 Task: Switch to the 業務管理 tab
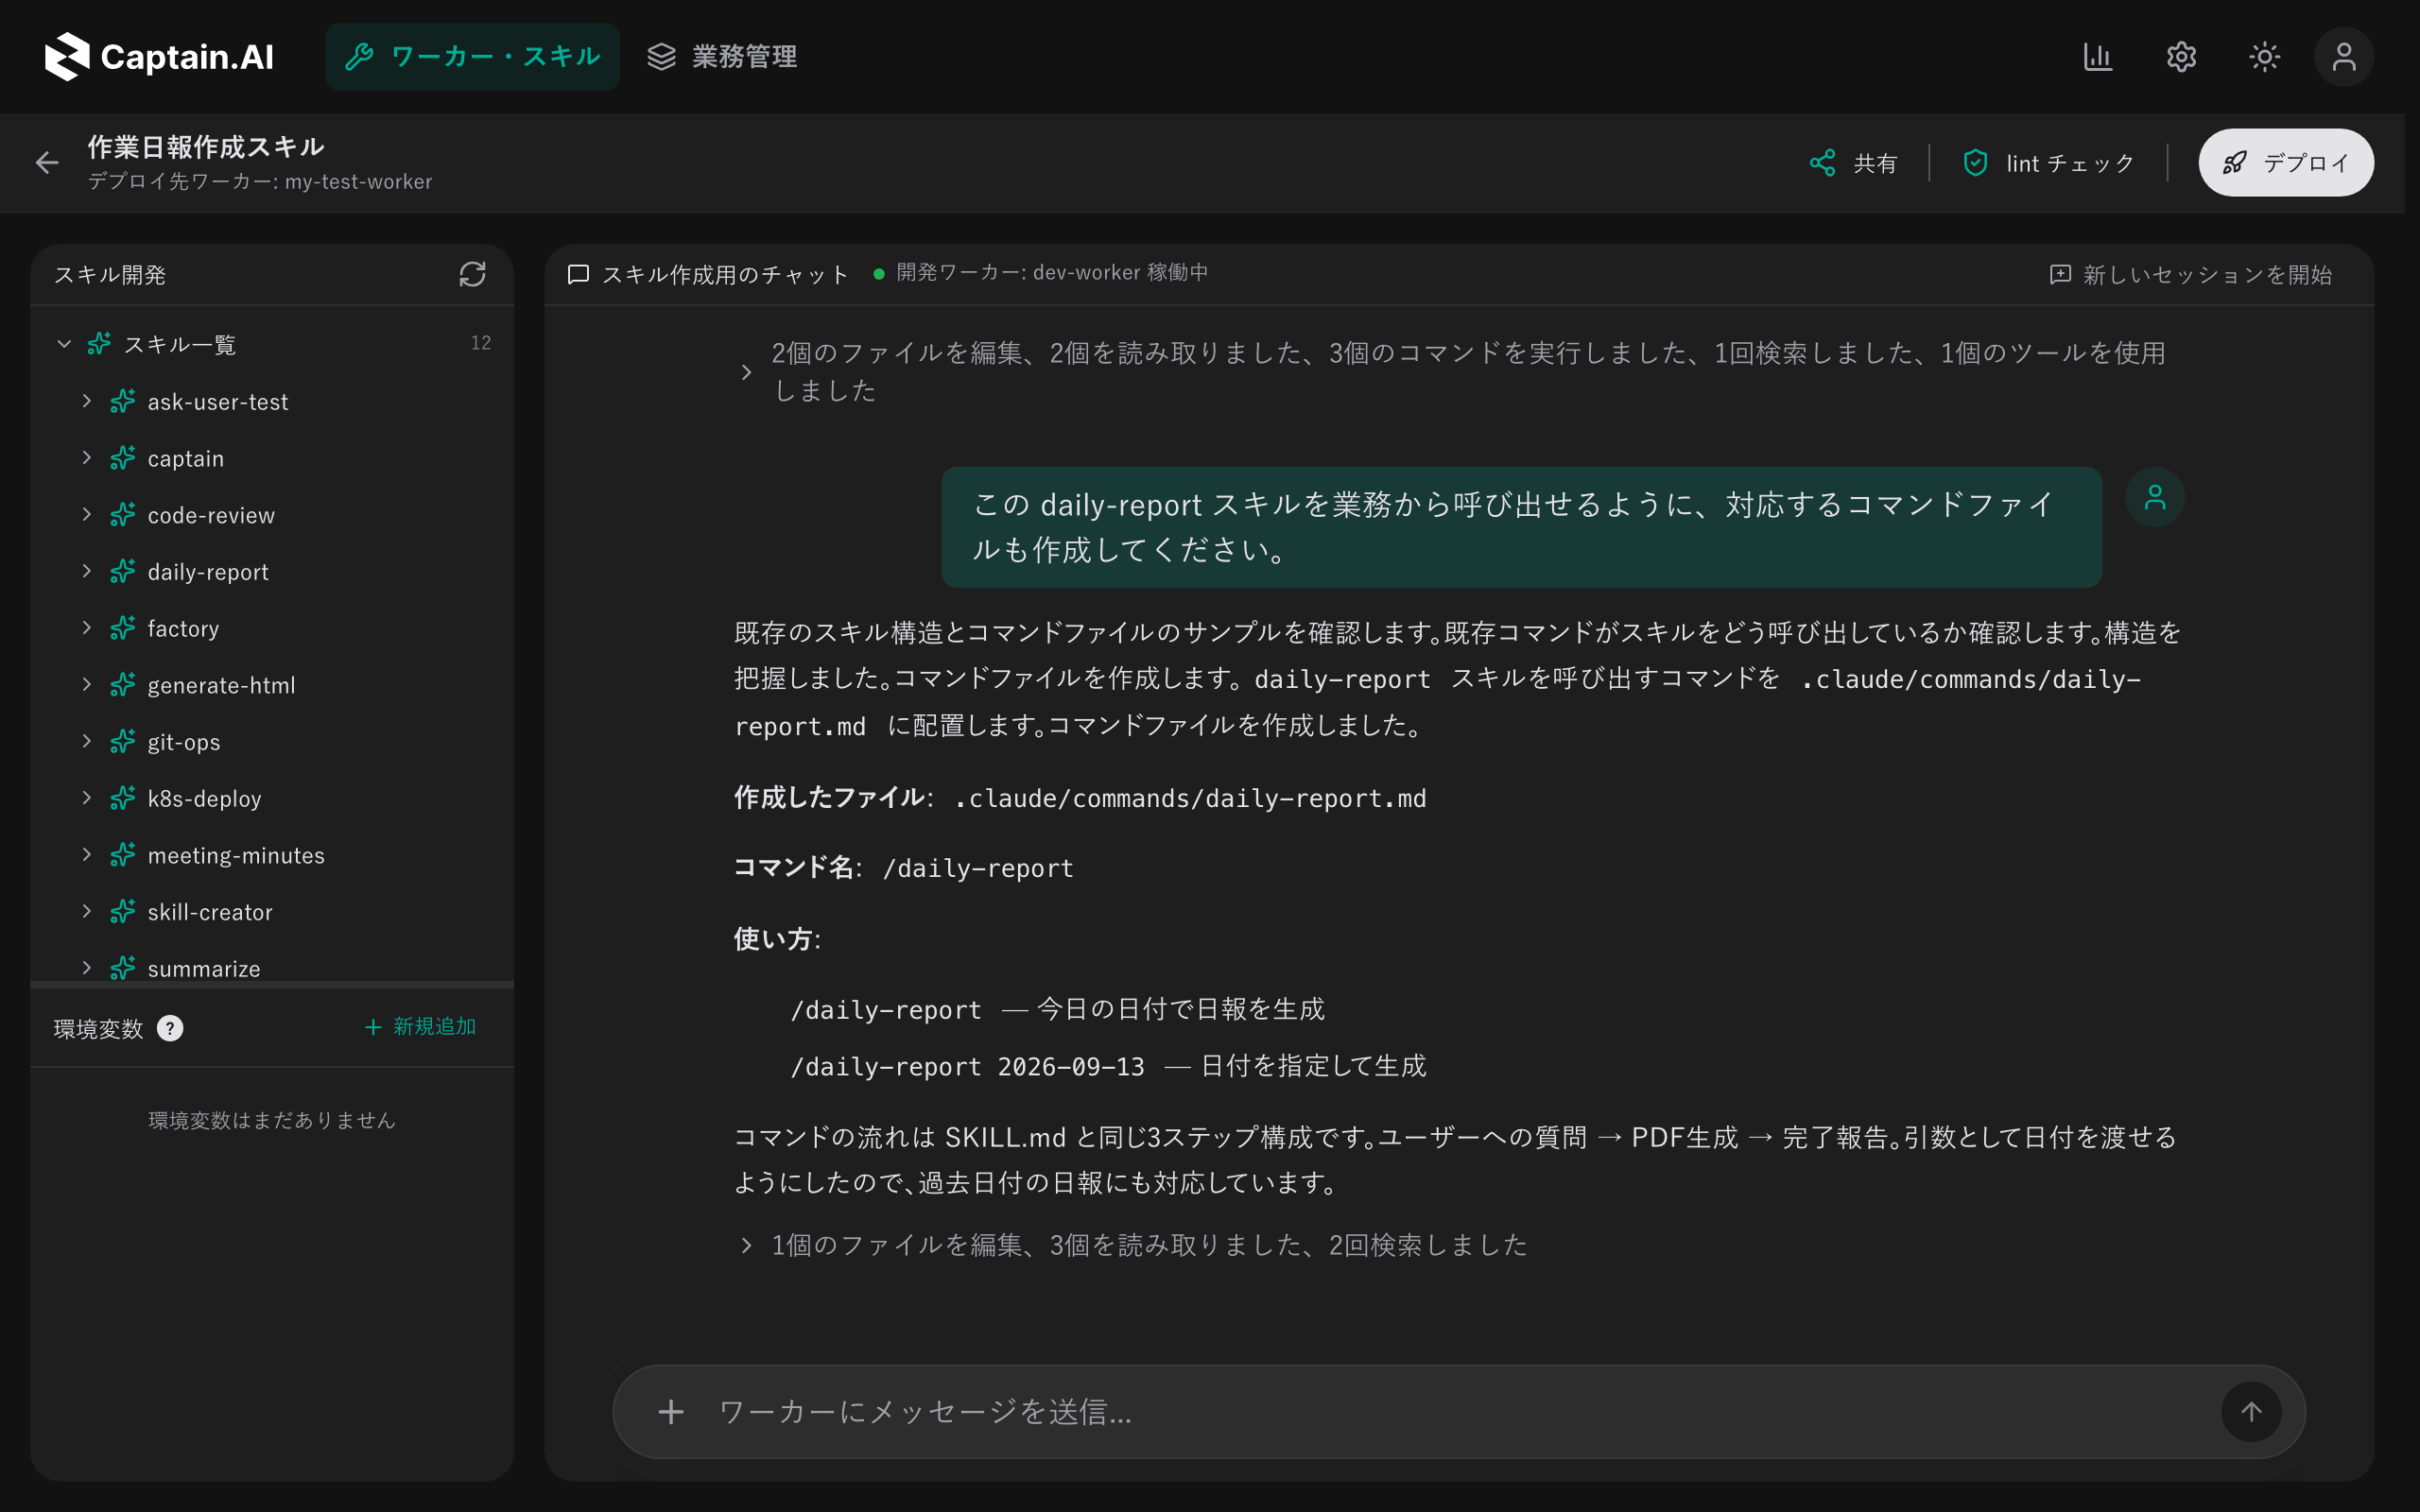tap(722, 57)
